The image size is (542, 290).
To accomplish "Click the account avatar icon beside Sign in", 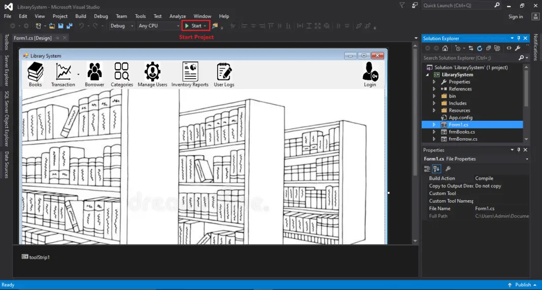I will [535, 16].
